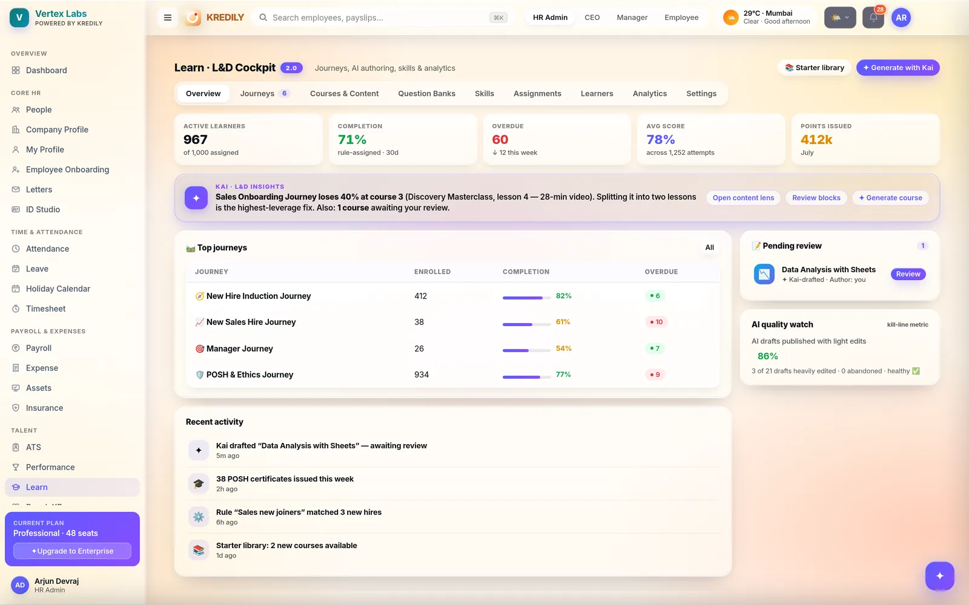Click the gear icon beside Sales new joiners rule
This screenshot has width=969, height=605.
point(198,517)
